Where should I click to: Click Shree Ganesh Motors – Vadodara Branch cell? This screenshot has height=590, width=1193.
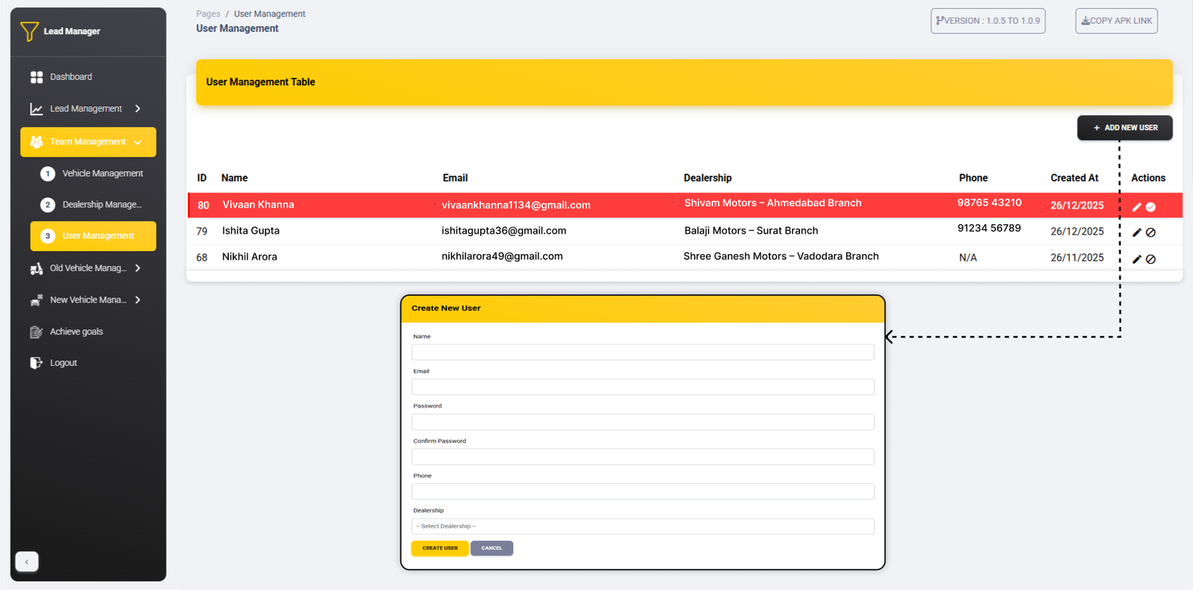coord(781,256)
